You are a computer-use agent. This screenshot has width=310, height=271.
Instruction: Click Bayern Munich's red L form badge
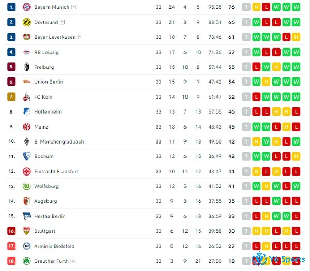[266, 7]
